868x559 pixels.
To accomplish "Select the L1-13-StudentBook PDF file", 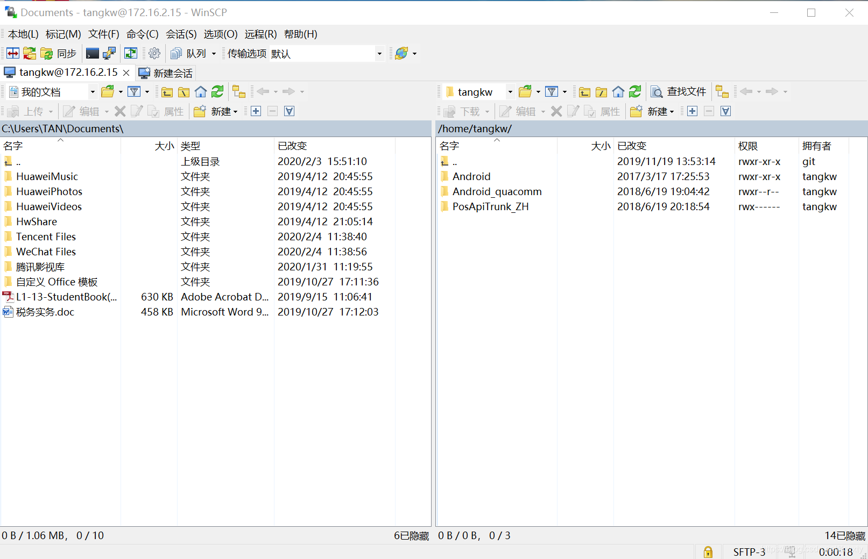I will point(66,297).
